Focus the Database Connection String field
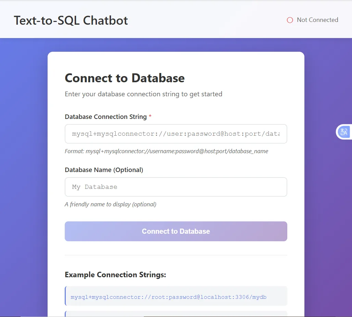This screenshot has height=317, width=352. point(176,134)
